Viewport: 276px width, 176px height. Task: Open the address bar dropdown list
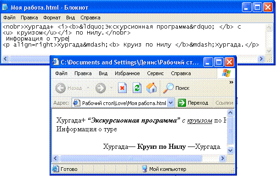[171, 103]
